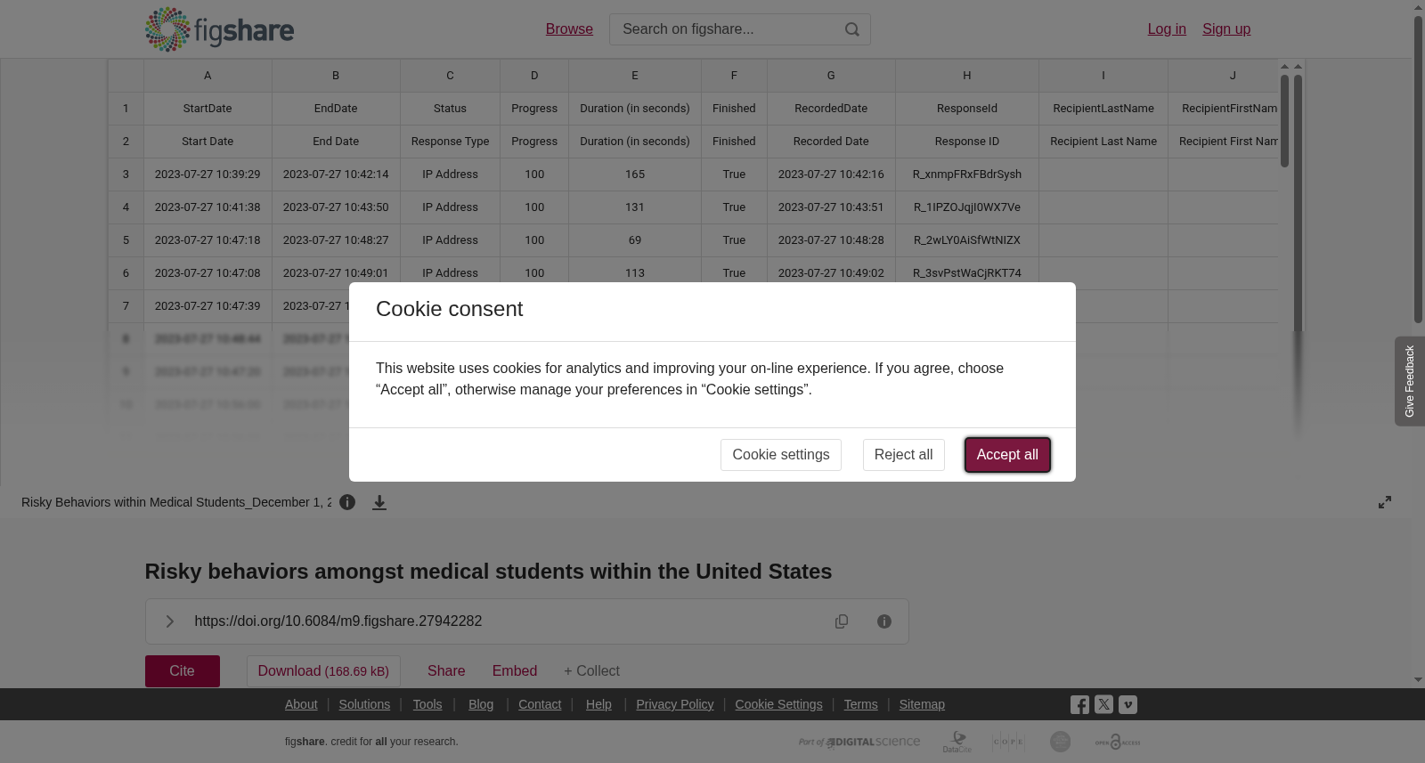This screenshot has width=1425, height=763.
Task: Open figshare Facebook page icon
Action: pyautogui.click(x=1079, y=705)
